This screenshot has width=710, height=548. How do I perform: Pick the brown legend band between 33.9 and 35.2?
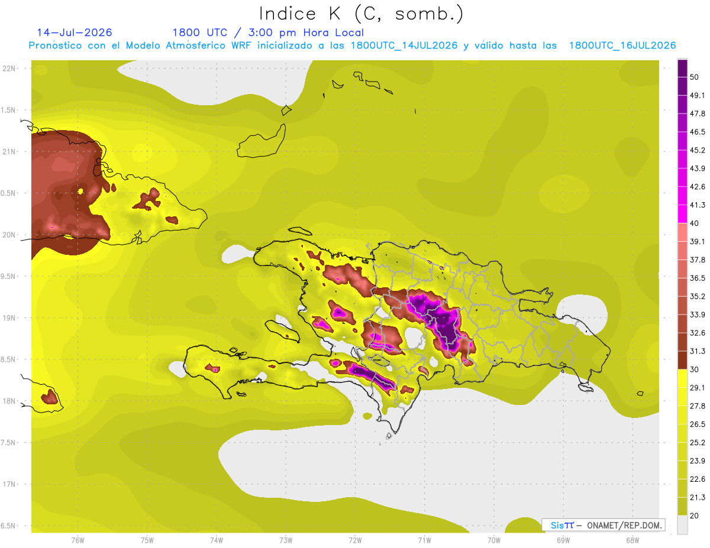[682, 306]
